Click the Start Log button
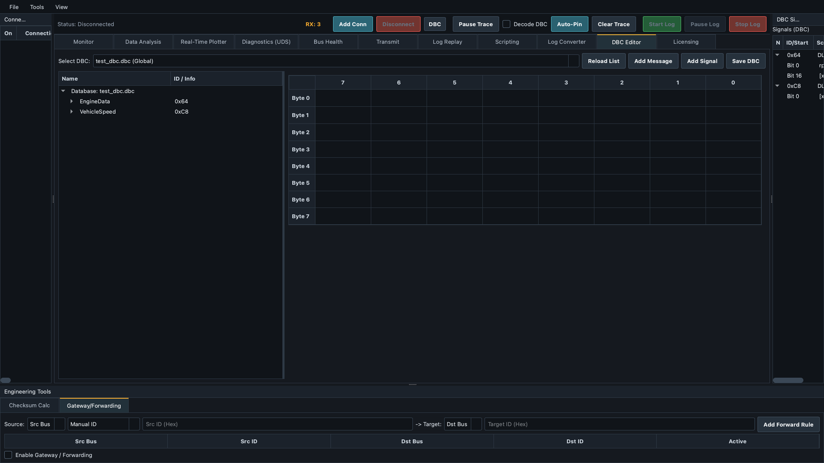The image size is (824, 463). tap(662, 24)
